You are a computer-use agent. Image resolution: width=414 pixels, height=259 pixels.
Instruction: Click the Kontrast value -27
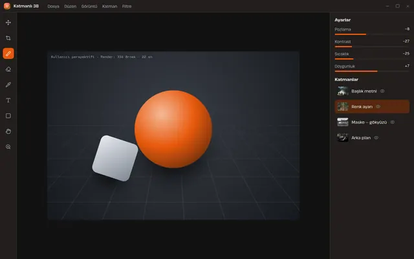tap(406, 41)
